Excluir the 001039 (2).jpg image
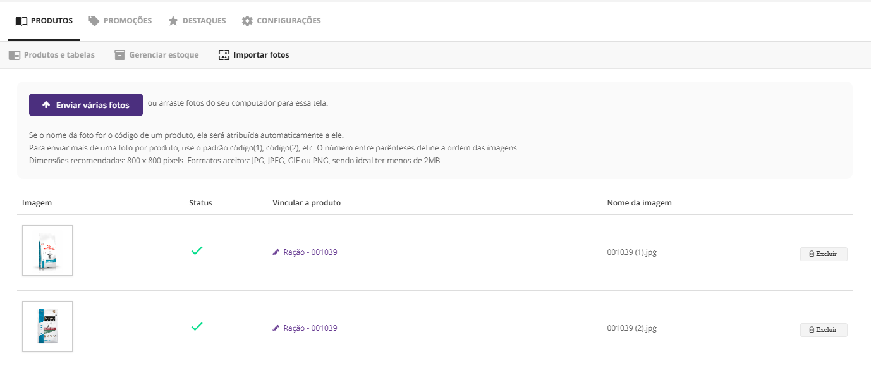This screenshot has height=368, width=871. point(823,330)
